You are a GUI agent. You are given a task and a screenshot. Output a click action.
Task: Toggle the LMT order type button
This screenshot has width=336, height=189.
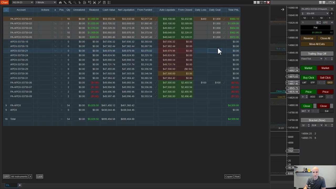click(304, 82)
